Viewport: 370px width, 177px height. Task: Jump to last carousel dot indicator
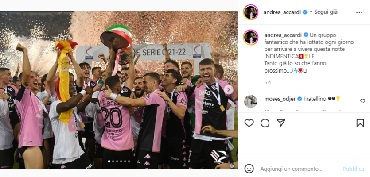(x=129, y=162)
